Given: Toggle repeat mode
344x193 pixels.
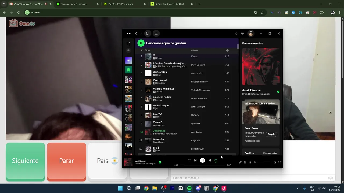Looking at the screenshot, I should 216,161.
